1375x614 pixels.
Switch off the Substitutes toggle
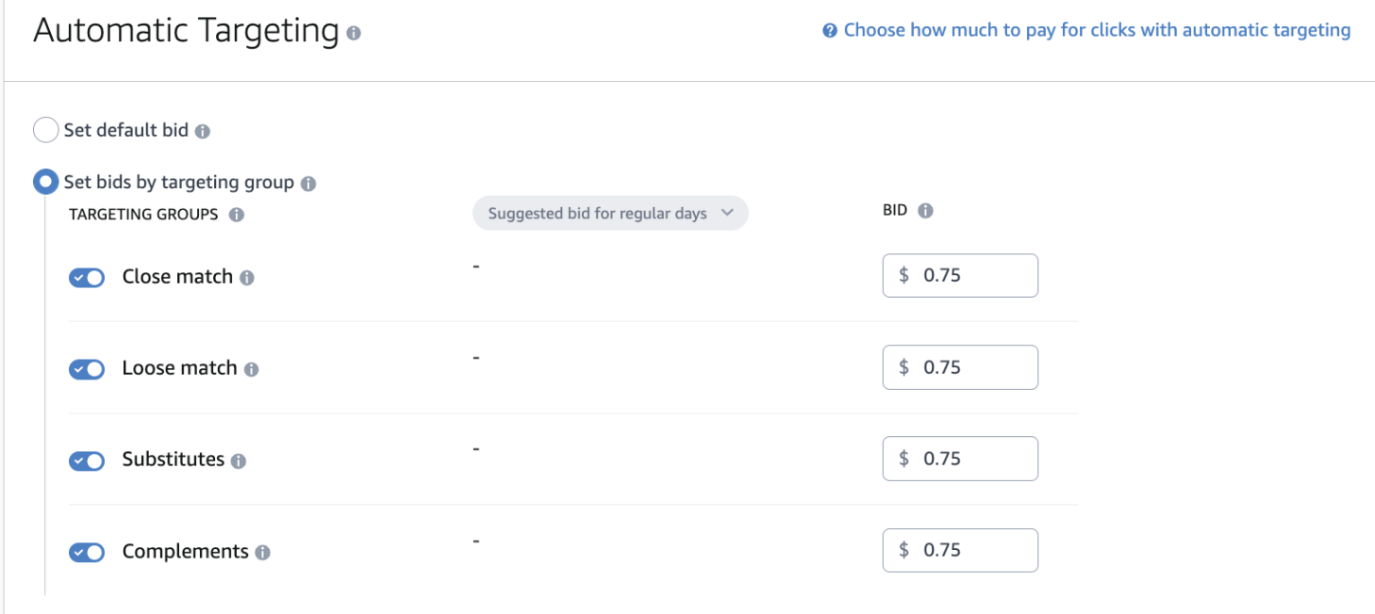click(87, 460)
